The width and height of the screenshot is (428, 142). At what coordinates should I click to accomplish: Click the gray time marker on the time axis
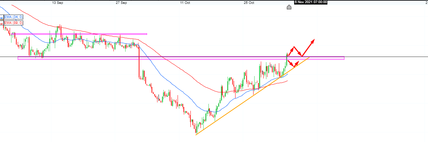(289, 7)
